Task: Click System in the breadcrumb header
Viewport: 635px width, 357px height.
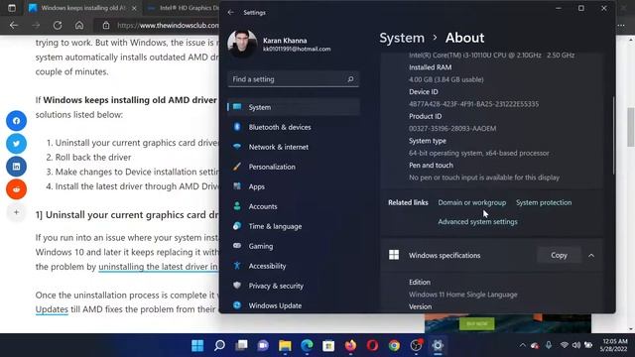Action: click(x=402, y=38)
